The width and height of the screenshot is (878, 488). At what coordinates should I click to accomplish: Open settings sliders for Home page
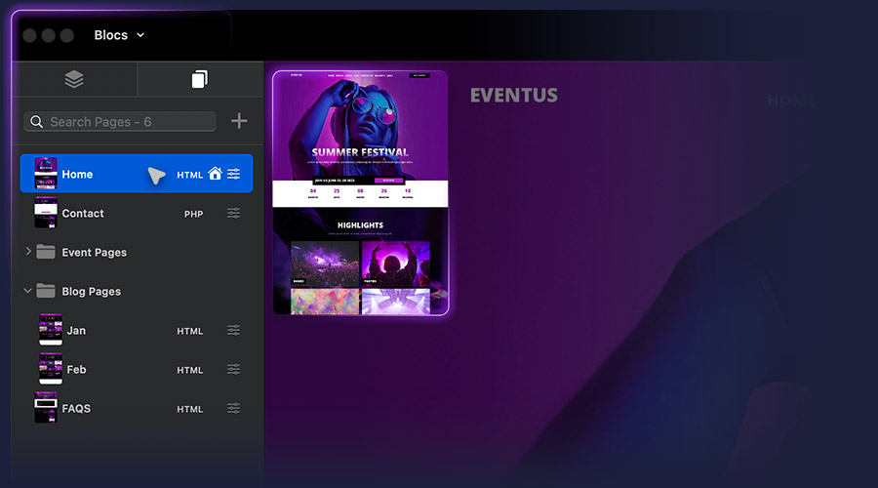(234, 174)
